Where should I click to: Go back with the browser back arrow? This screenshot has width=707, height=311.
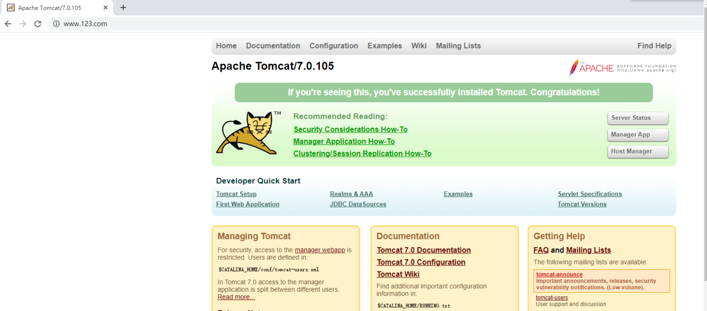pos(8,24)
